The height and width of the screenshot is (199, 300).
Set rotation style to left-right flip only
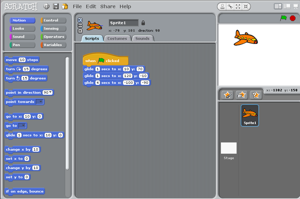(x=80, y=26)
